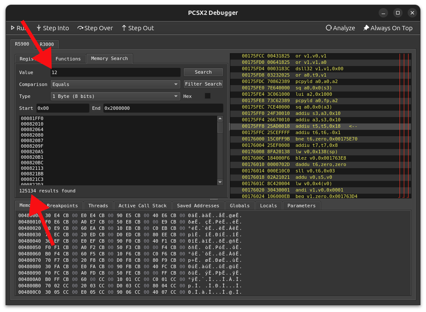This screenshot has width=426, height=312.
Task: Maximize the PCSX2 Debugger window
Action: [x=398, y=13]
